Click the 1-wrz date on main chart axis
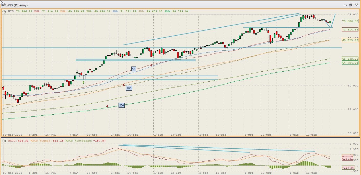The image size is (361, 175). tap(248, 134)
